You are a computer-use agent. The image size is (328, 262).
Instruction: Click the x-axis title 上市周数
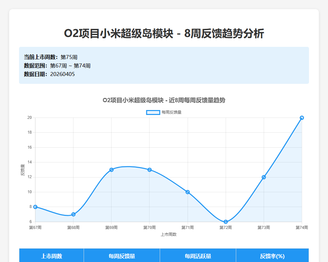pos(169,234)
